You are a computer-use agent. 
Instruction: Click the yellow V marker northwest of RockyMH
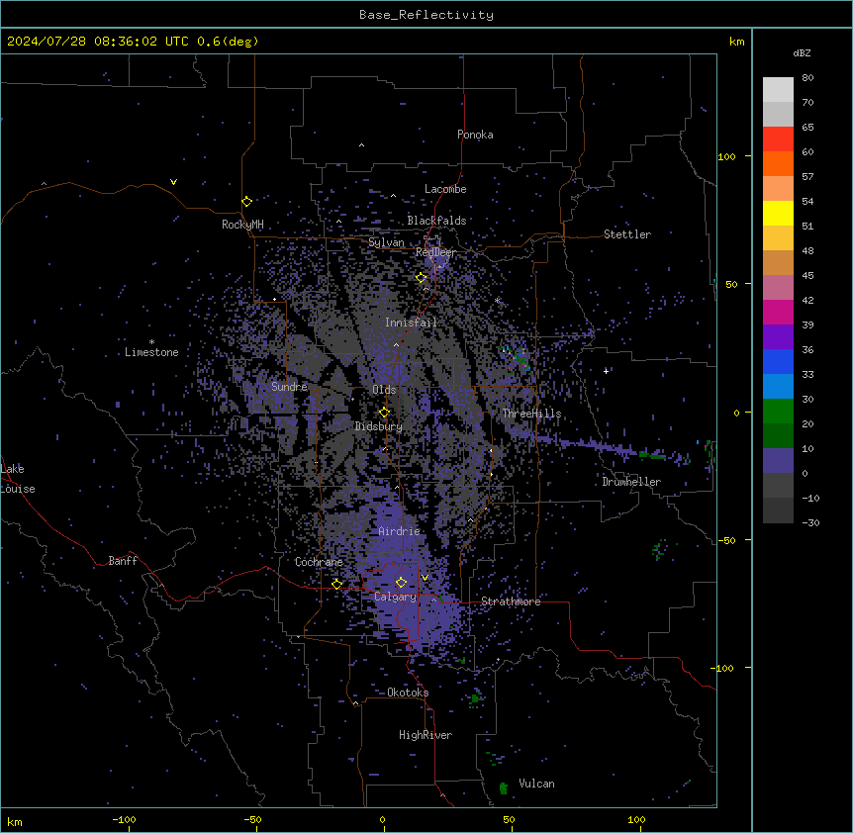[173, 182]
